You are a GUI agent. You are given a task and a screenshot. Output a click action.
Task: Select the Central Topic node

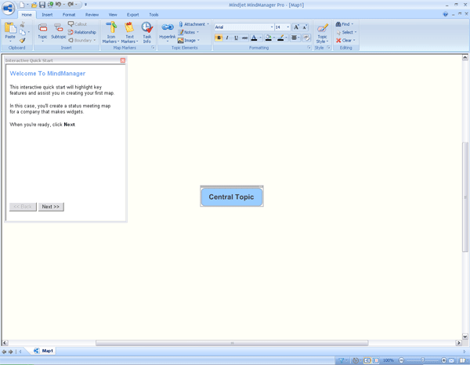tap(232, 197)
